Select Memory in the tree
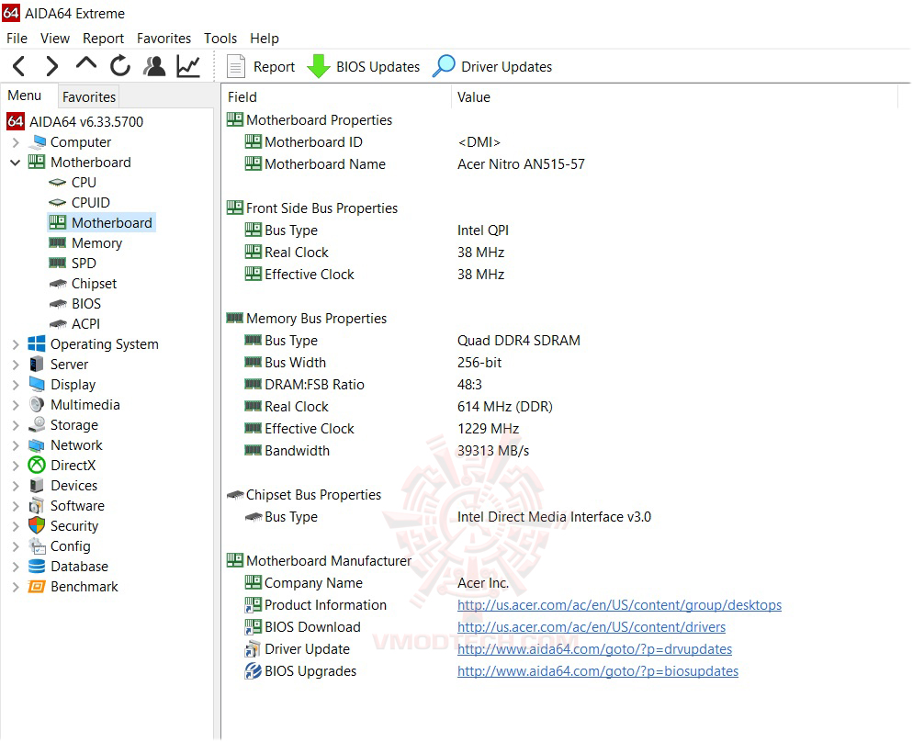Image resolution: width=913 pixels, height=742 pixels. point(96,243)
